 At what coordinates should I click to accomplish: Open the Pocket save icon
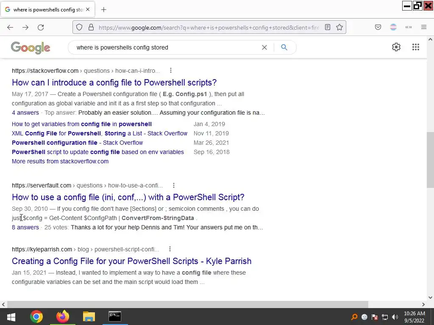(x=378, y=28)
